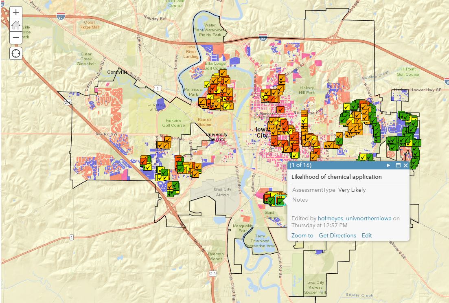Click the Iowa River Landing label
Image resolution: width=449 pixels, height=303 pixels.
(x=191, y=52)
